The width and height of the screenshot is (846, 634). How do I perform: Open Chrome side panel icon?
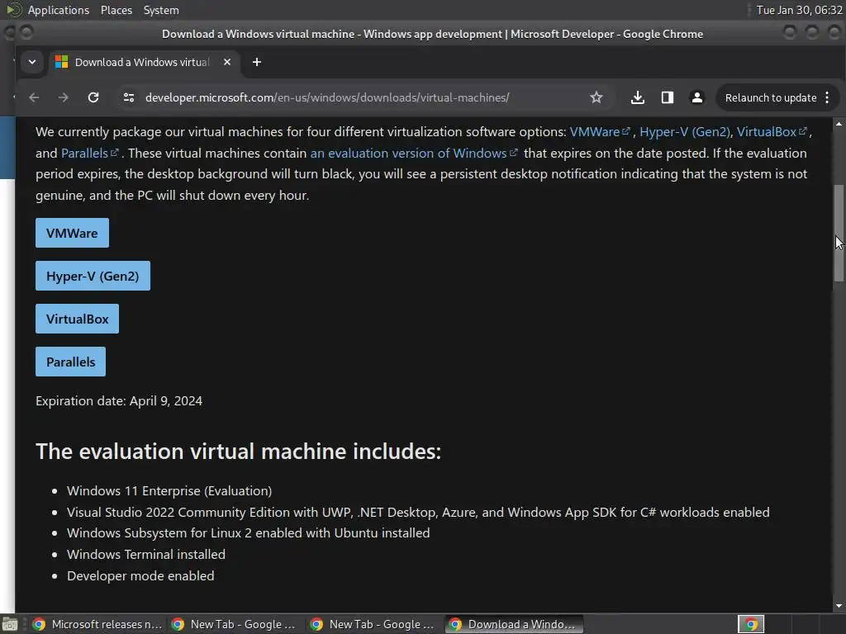668,97
